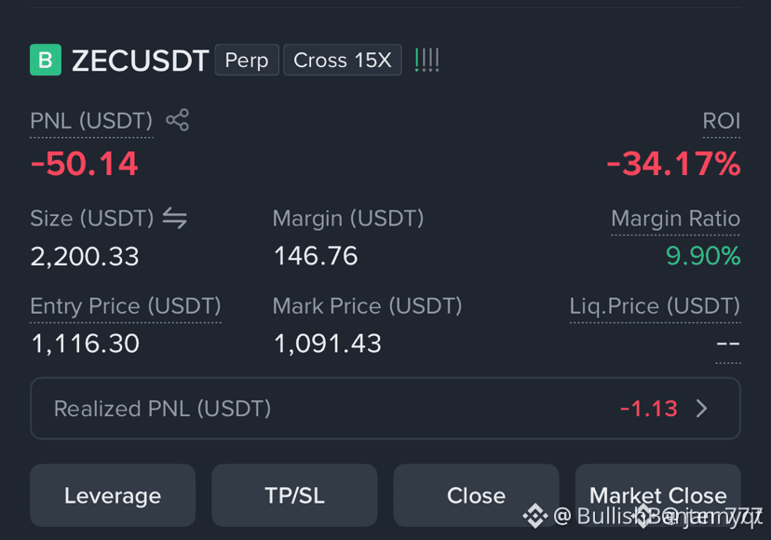The width and height of the screenshot is (771, 540).
Task: Tap the share icon beside PNL (USDT)
Action: coord(178,120)
